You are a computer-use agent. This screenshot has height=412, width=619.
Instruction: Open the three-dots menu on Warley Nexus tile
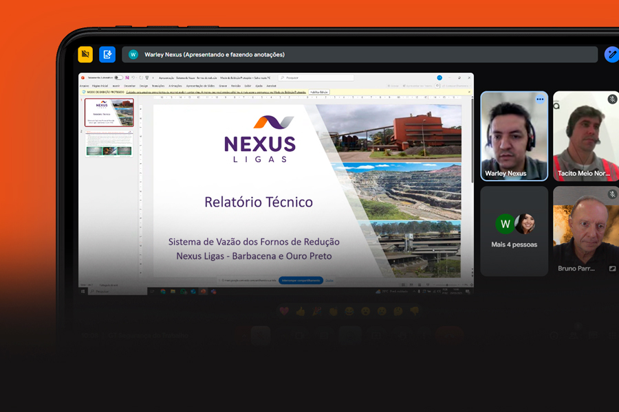coord(540,100)
